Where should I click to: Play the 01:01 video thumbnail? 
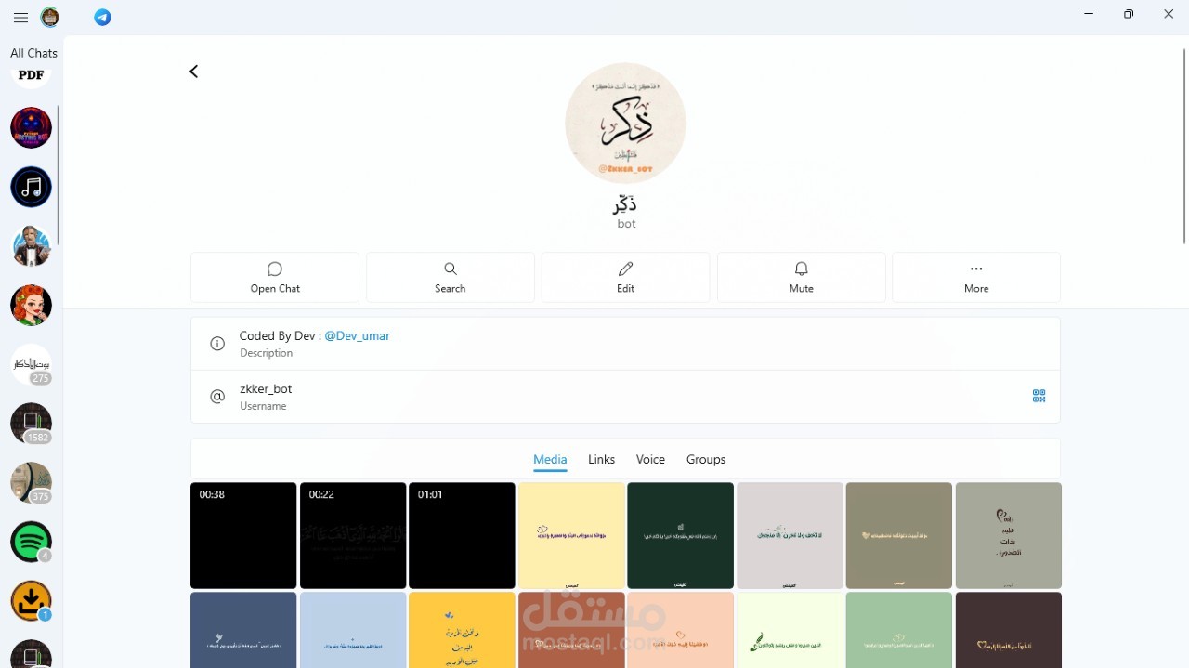[462, 535]
